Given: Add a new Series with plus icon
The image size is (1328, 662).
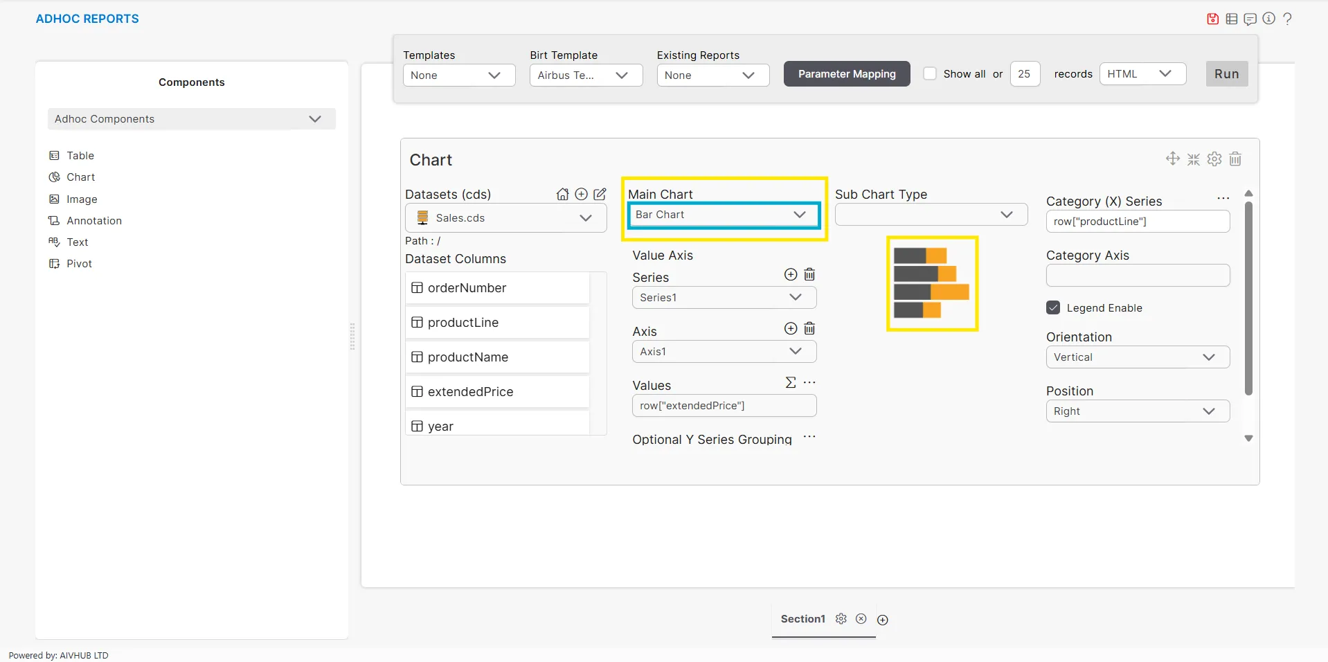Looking at the screenshot, I should (x=790, y=275).
